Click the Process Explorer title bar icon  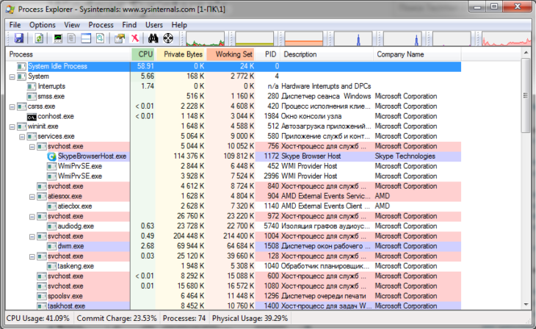click(x=10, y=10)
